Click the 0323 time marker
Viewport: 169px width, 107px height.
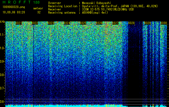click(51, 23)
